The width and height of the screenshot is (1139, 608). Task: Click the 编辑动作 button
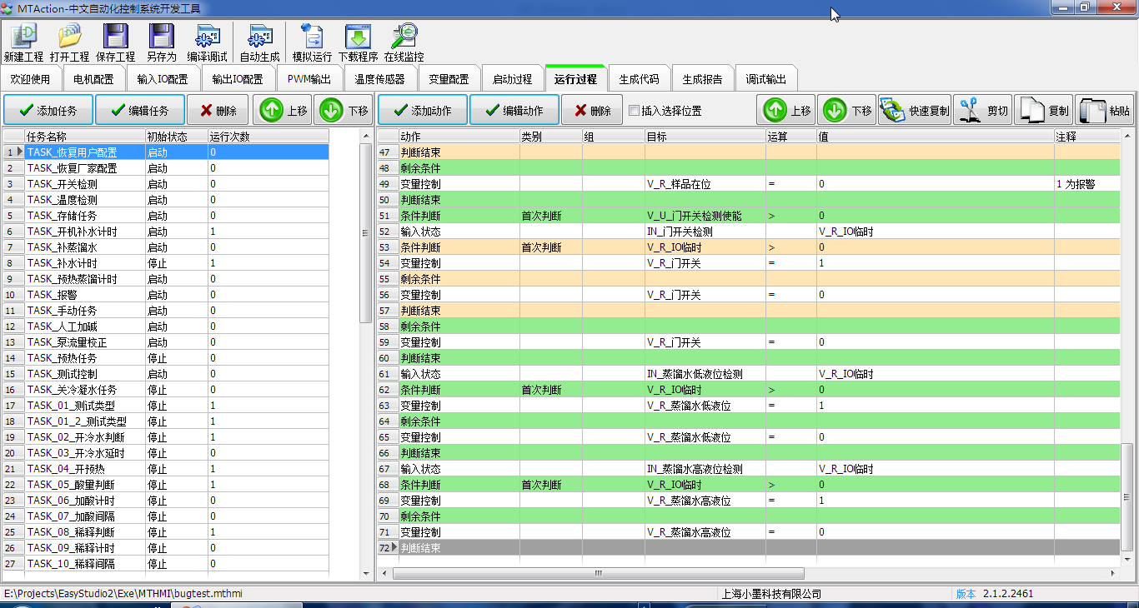(x=513, y=110)
